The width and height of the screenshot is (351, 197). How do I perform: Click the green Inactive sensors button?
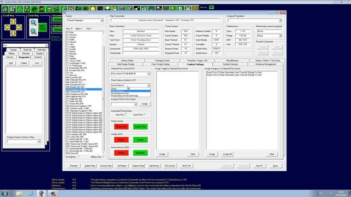(140, 153)
